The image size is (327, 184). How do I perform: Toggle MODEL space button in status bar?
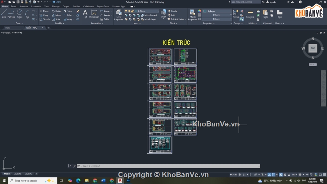point(233,175)
